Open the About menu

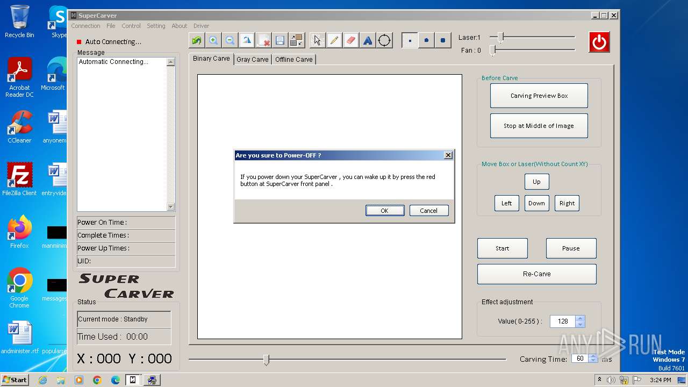coord(180,26)
